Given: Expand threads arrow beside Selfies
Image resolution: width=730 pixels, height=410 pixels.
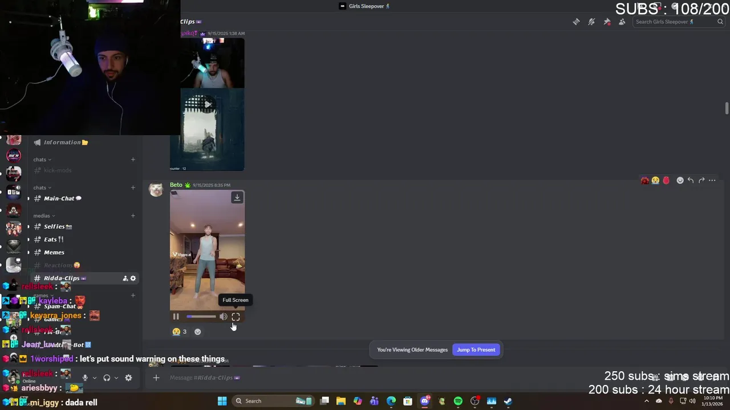Looking at the screenshot, I should [29, 227].
